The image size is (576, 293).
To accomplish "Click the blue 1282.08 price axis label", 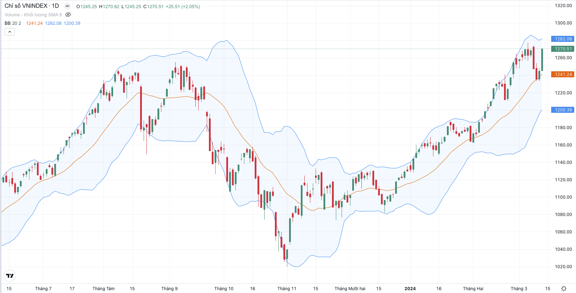I will pyautogui.click(x=563, y=39).
